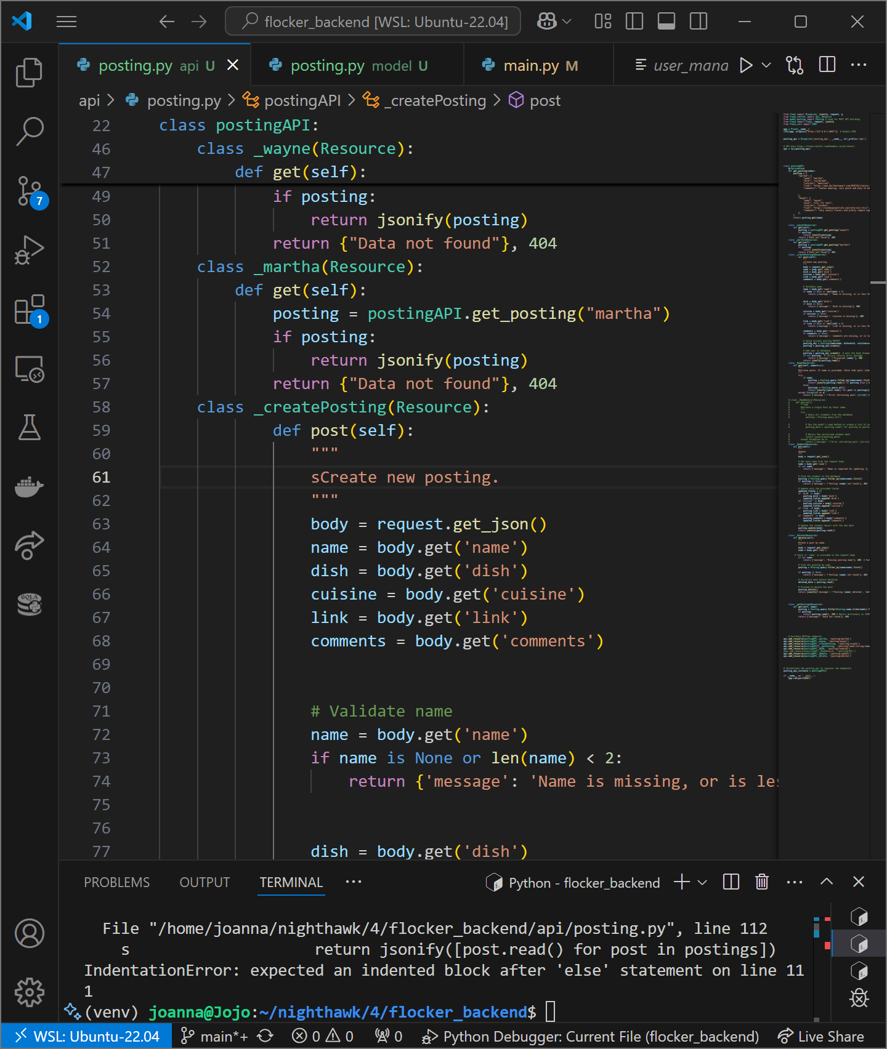Open the run options dropdown arrow

766,65
